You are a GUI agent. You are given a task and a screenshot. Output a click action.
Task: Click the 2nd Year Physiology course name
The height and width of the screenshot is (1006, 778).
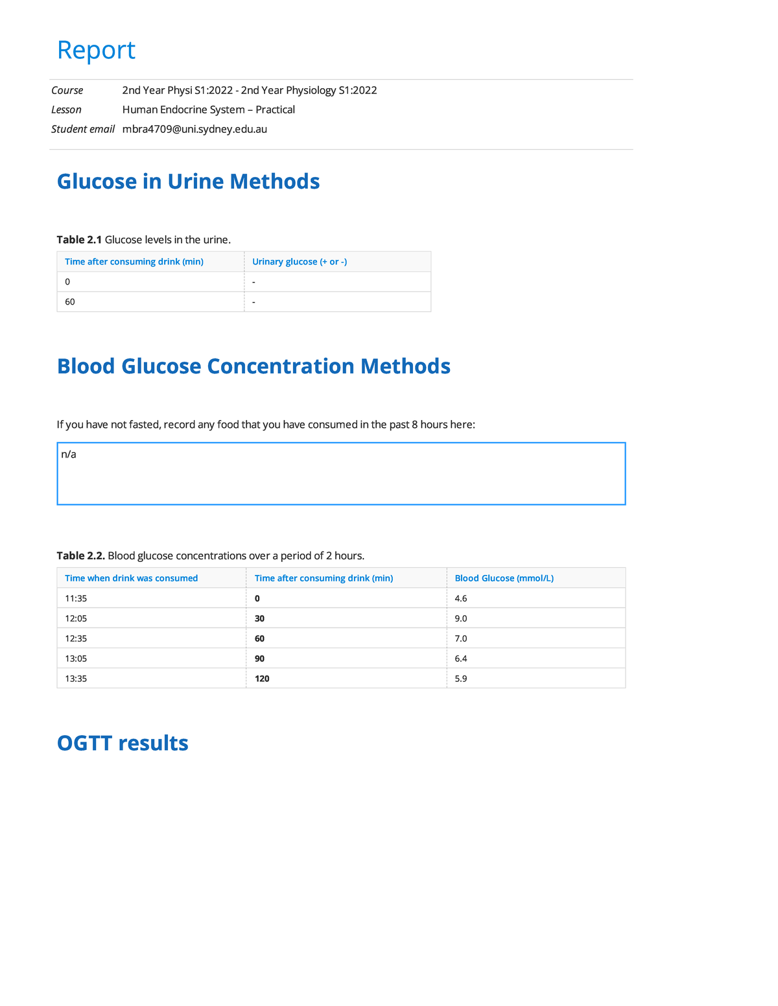click(x=250, y=90)
